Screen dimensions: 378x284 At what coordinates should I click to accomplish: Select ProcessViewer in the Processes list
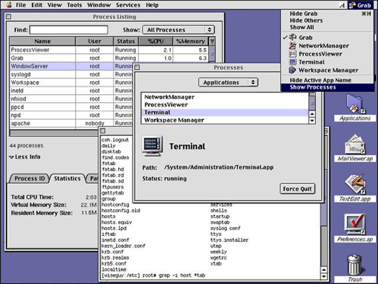point(225,105)
